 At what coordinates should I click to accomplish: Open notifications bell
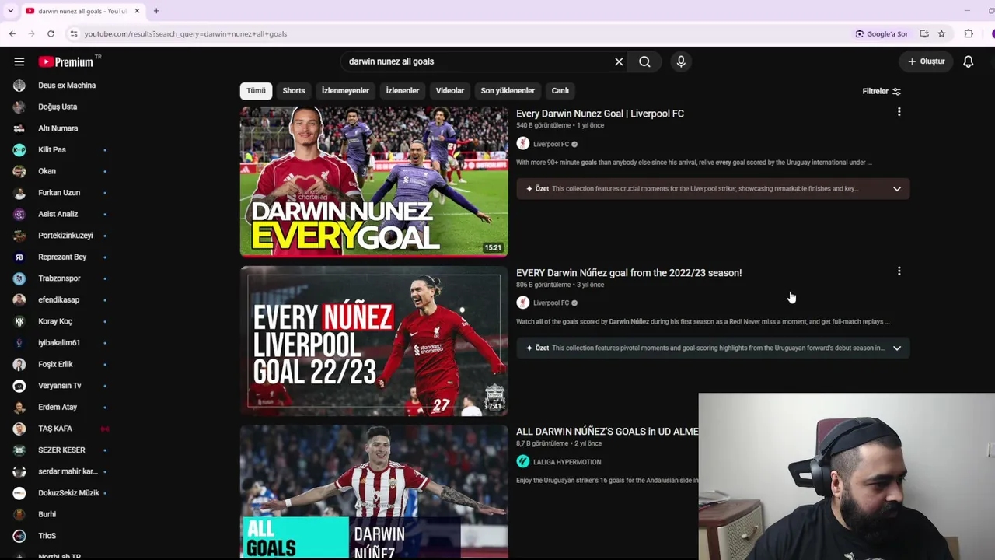[x=969, y=61]
